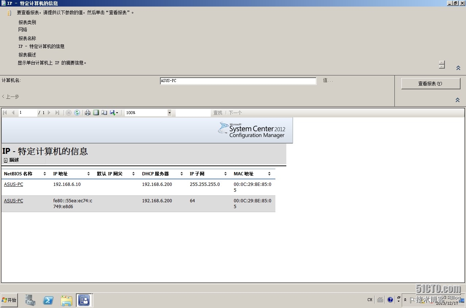The width and height of the screenshot is (466, 308).
Task: Select subnet value 64 cell
Action: click(192, 201)
